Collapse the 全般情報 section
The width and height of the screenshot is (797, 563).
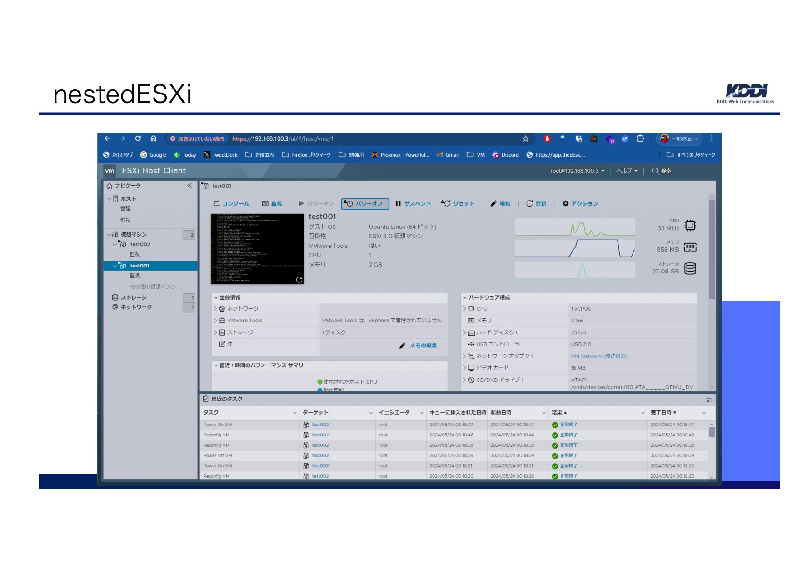coord(216,298)
